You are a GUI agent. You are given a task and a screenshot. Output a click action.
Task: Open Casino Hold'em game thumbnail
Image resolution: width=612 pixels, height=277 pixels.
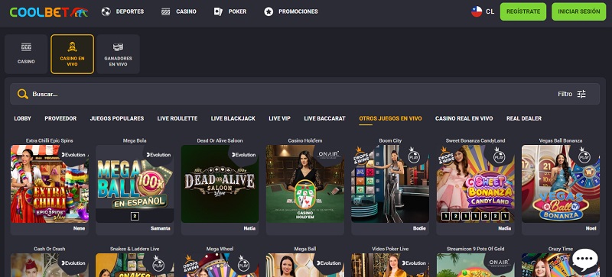(x=305, y=184)
